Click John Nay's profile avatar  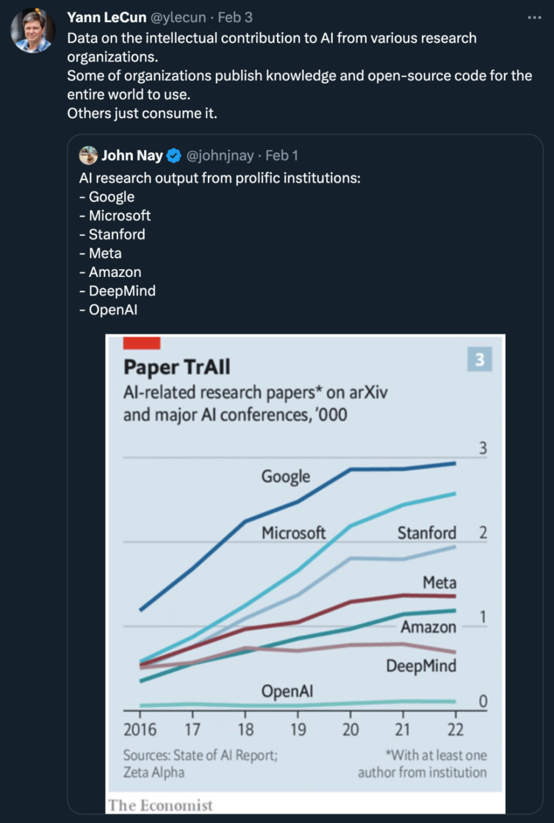[88, 156]
